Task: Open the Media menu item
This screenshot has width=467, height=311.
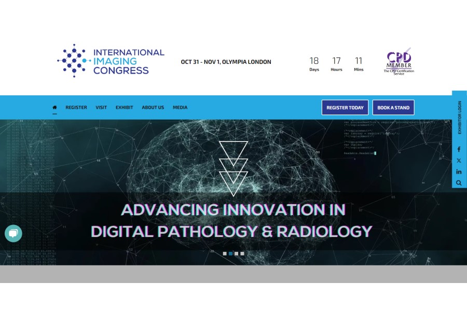Action: pos(180,107)
